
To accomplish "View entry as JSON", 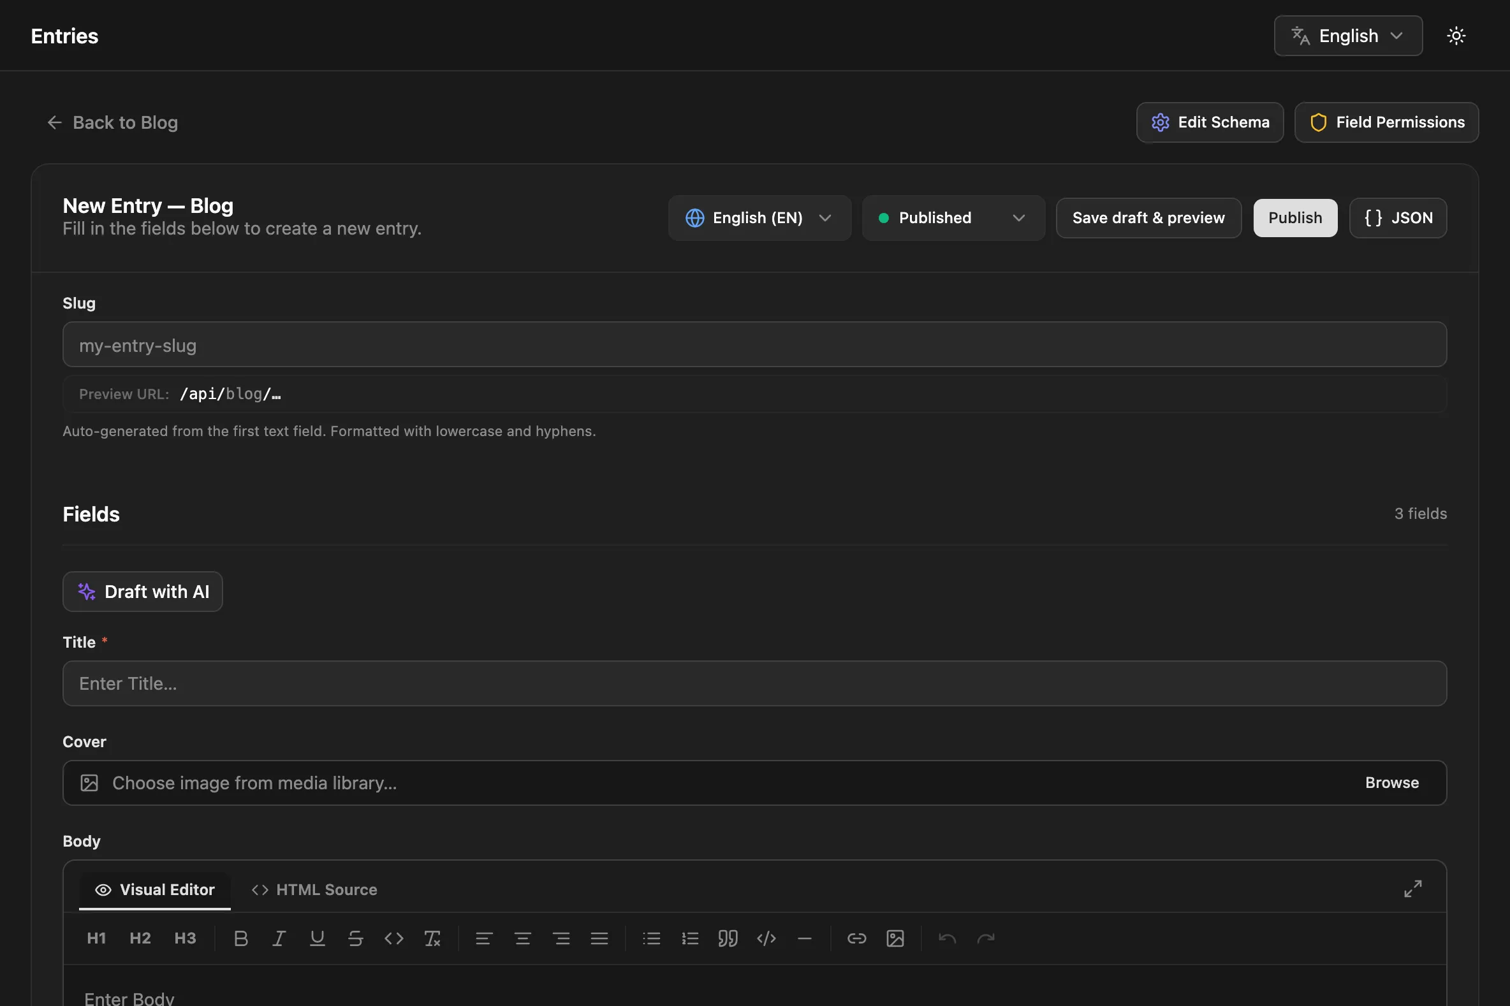I will (x=1398, y=218).
